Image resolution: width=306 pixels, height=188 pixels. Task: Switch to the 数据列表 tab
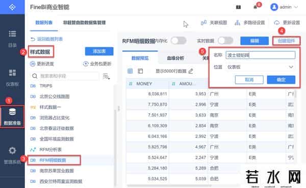coord(44,22)
